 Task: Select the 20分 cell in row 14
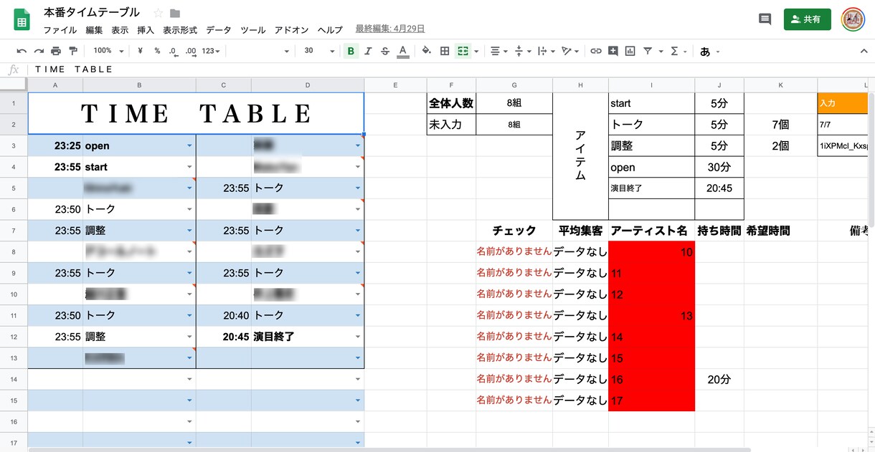click(x=719, y=379)
